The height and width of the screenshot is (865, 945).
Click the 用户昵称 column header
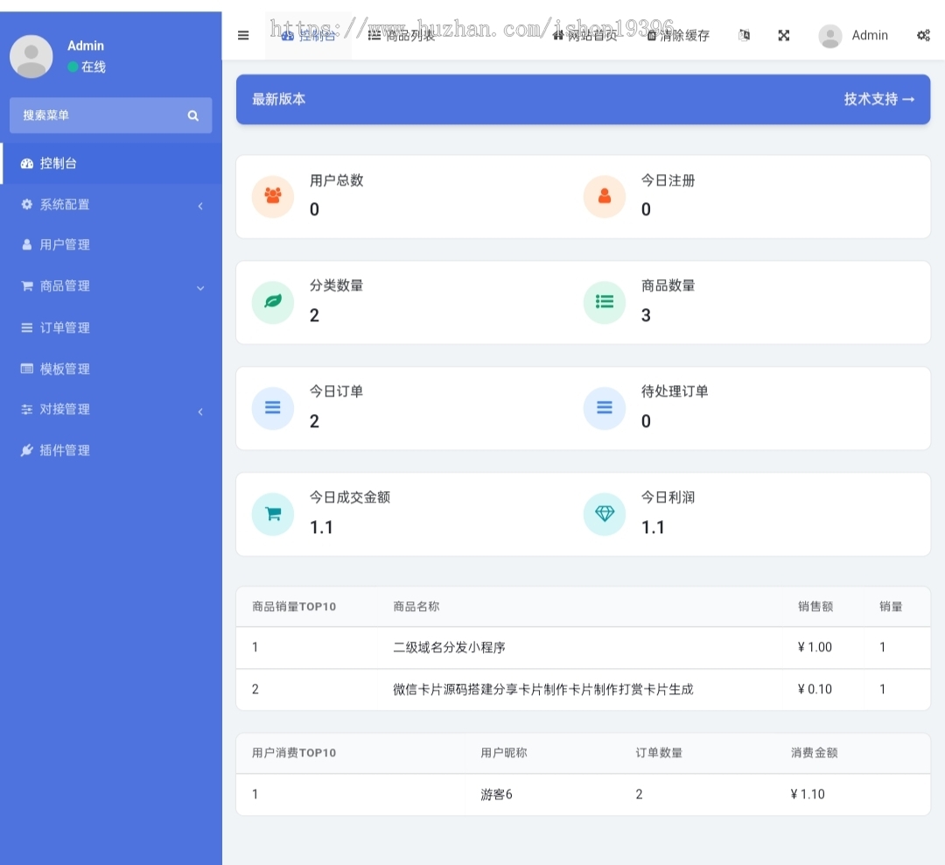coord(503,753)
